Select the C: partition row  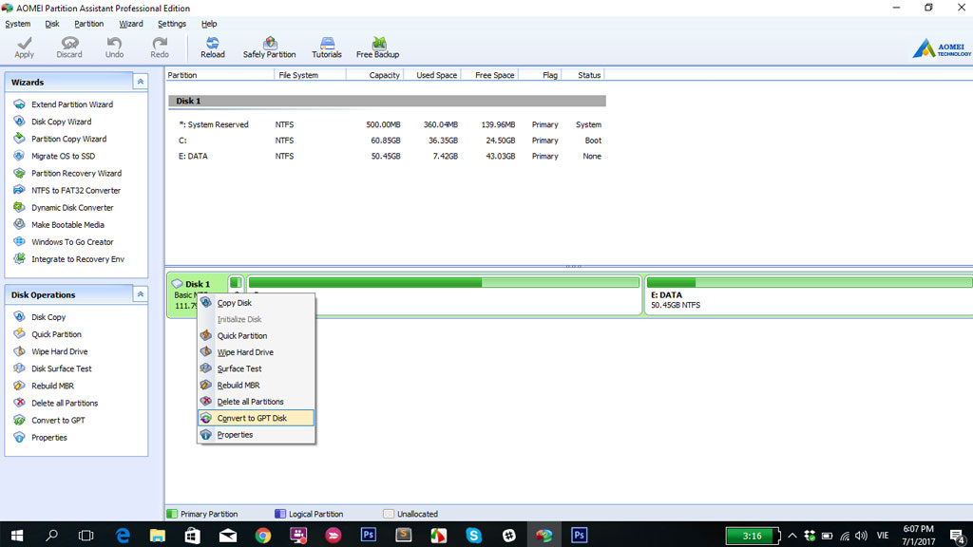(x=386, y=141)
